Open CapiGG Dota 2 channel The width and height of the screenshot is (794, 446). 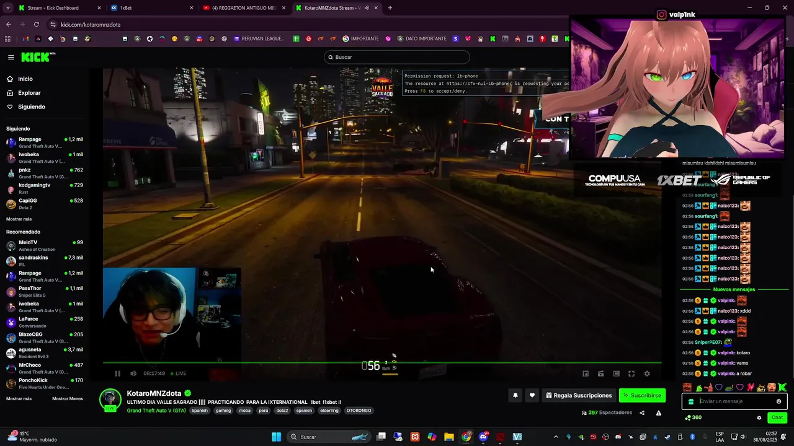[44, 204]
